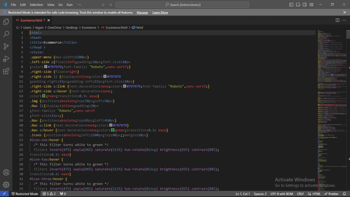Change CRLF end of line sequence
Screen dimensions: 350x197
(301, 193)
